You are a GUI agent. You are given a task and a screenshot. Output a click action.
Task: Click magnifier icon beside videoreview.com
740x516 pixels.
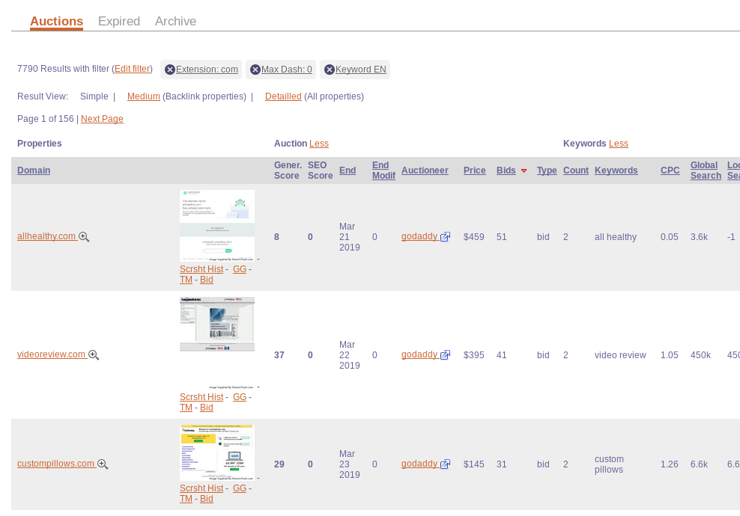click(94, 355)
